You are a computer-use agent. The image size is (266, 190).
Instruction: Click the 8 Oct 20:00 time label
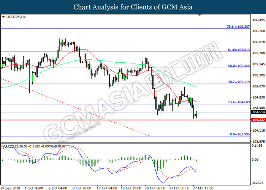click(82, 188)
